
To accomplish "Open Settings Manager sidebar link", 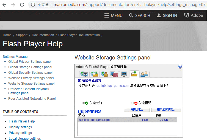I will 16,57.
